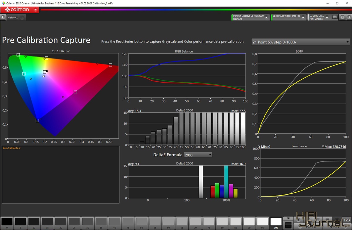Select the 0% black grayscale patch
The height and width of the screenshot is (230, 352).
point(7,223)
